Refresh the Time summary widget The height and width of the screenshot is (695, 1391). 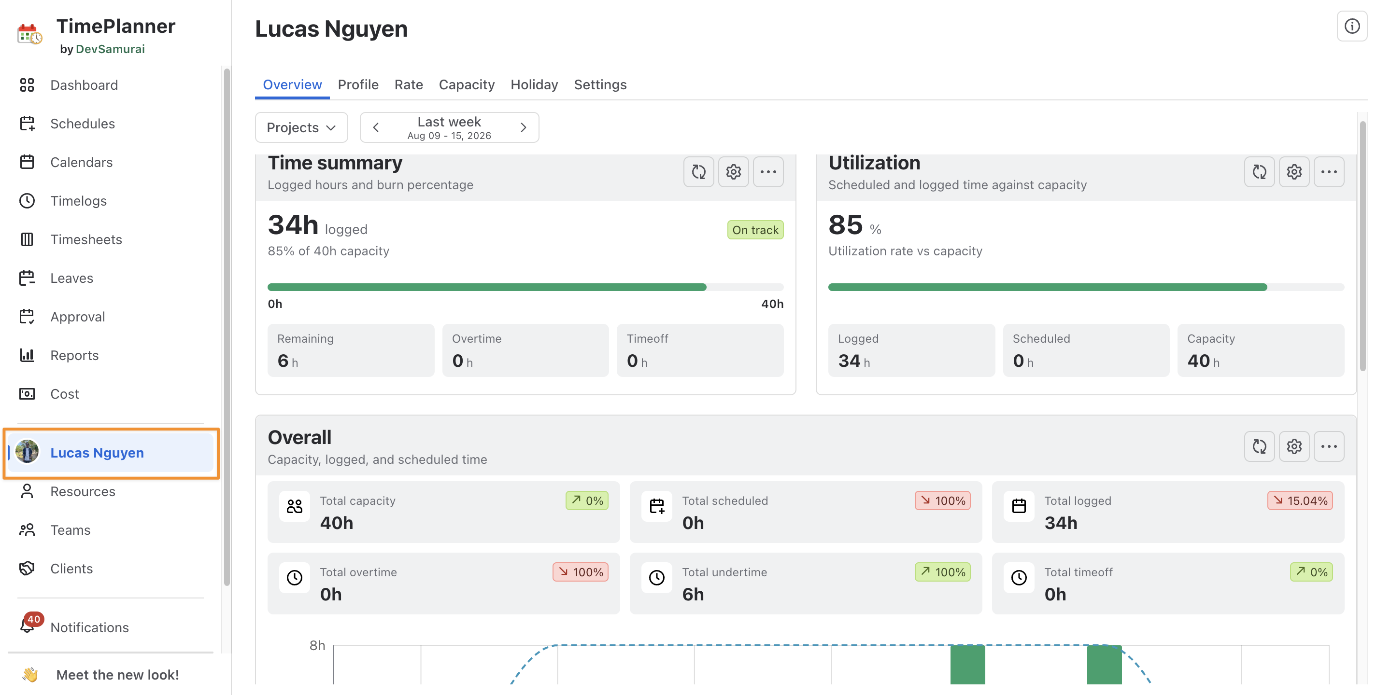tap(698, 172)
